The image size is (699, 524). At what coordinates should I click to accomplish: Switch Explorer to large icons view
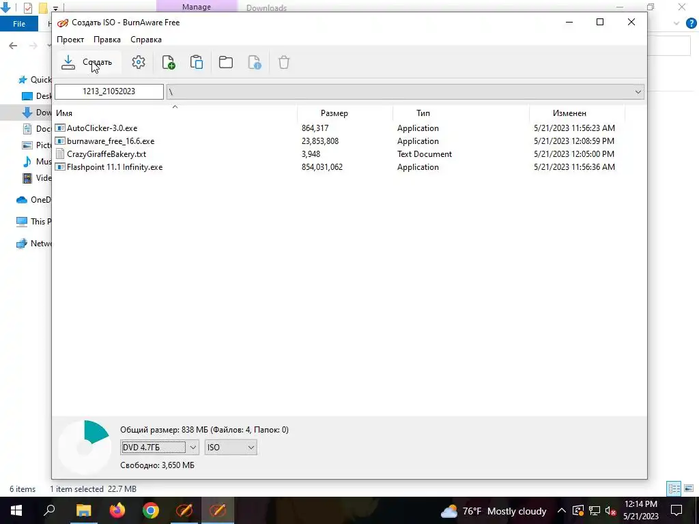[x=689, y=489]
